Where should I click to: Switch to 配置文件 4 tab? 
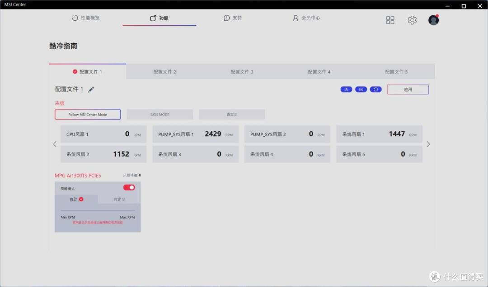(319, 72)
